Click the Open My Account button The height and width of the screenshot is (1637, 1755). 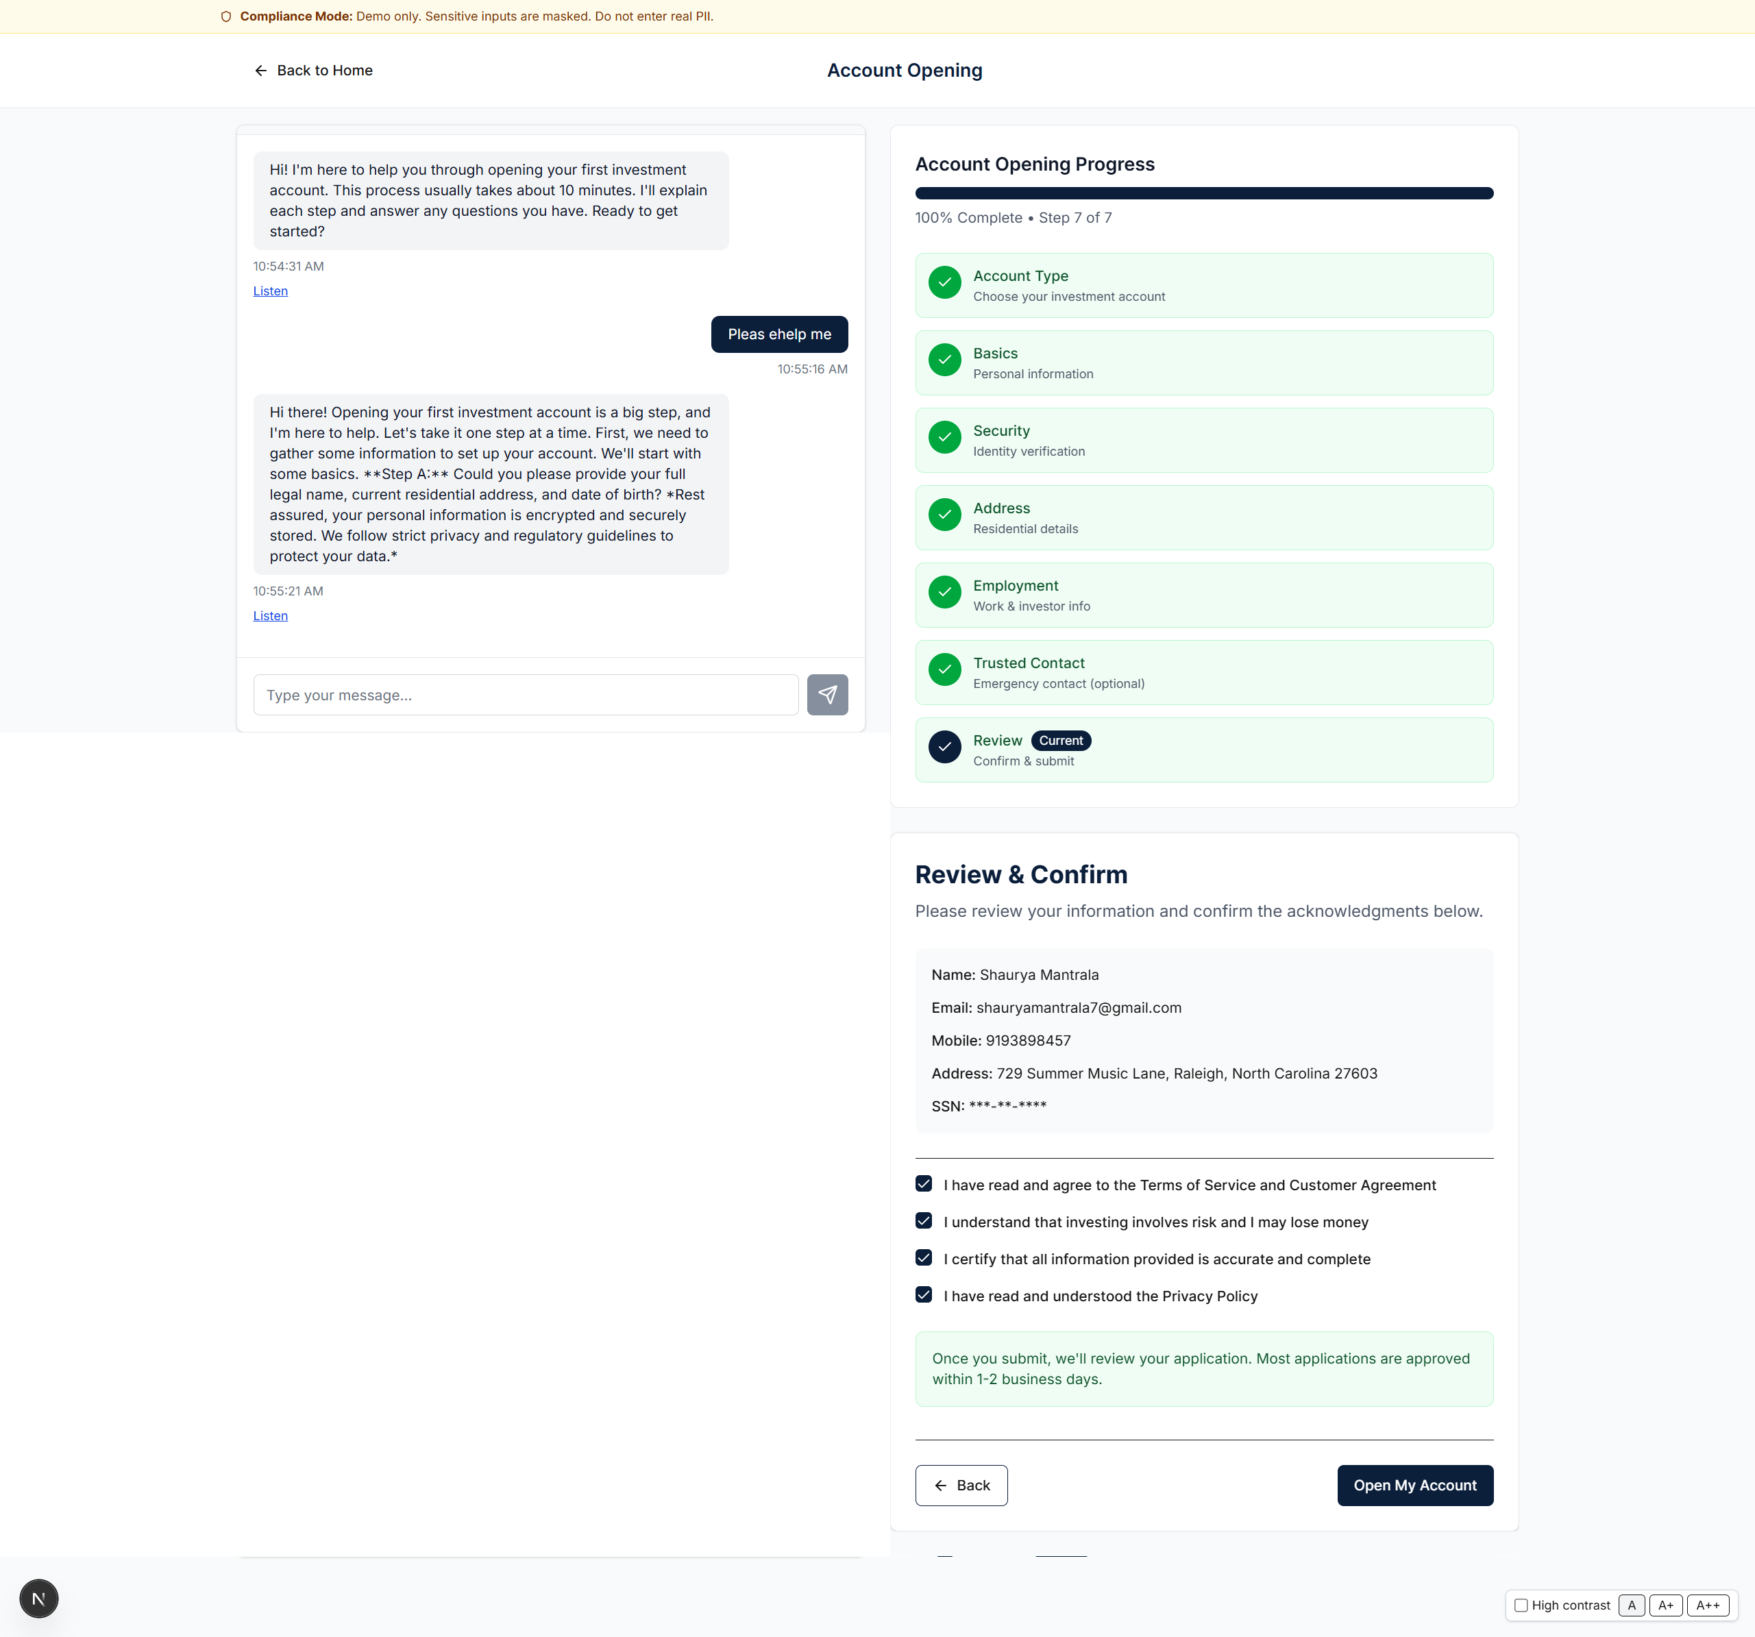[x=1414, y=1485]
